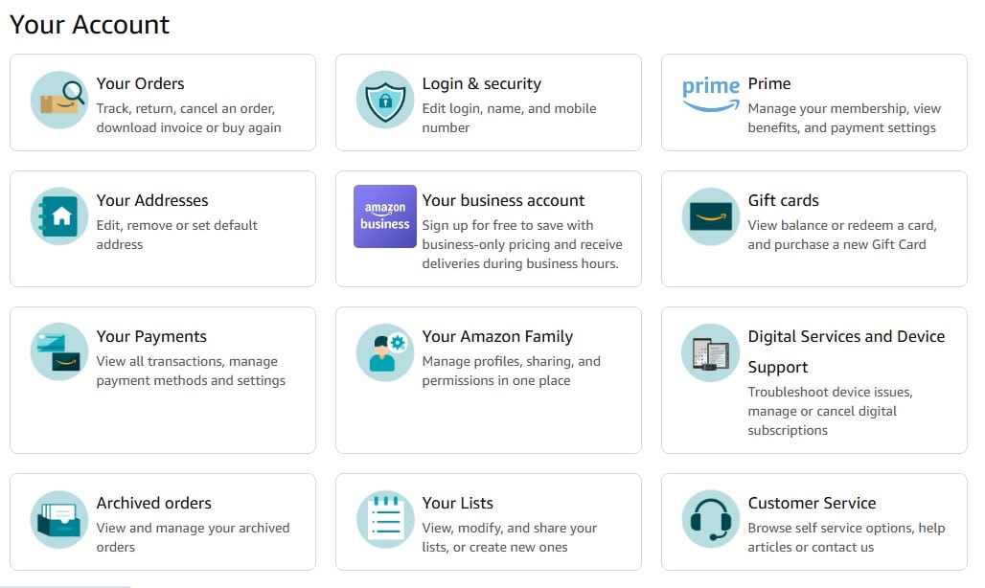The image size is (985, 588).
Task: Click the Prime logo icon
Action: point(711,94)
